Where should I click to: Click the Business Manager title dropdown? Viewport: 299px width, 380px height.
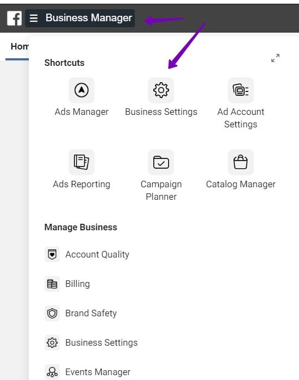coord(89,18)
